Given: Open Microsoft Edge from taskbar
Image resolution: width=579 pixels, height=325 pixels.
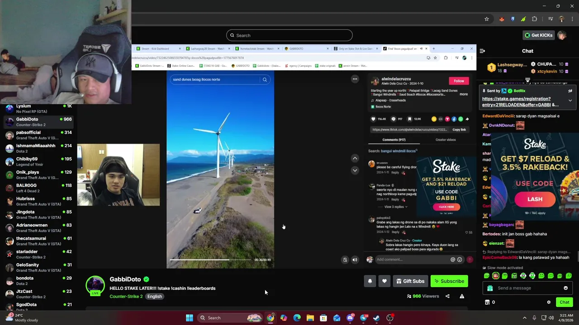Looking at the screenshot, I should tap(297, 318).
